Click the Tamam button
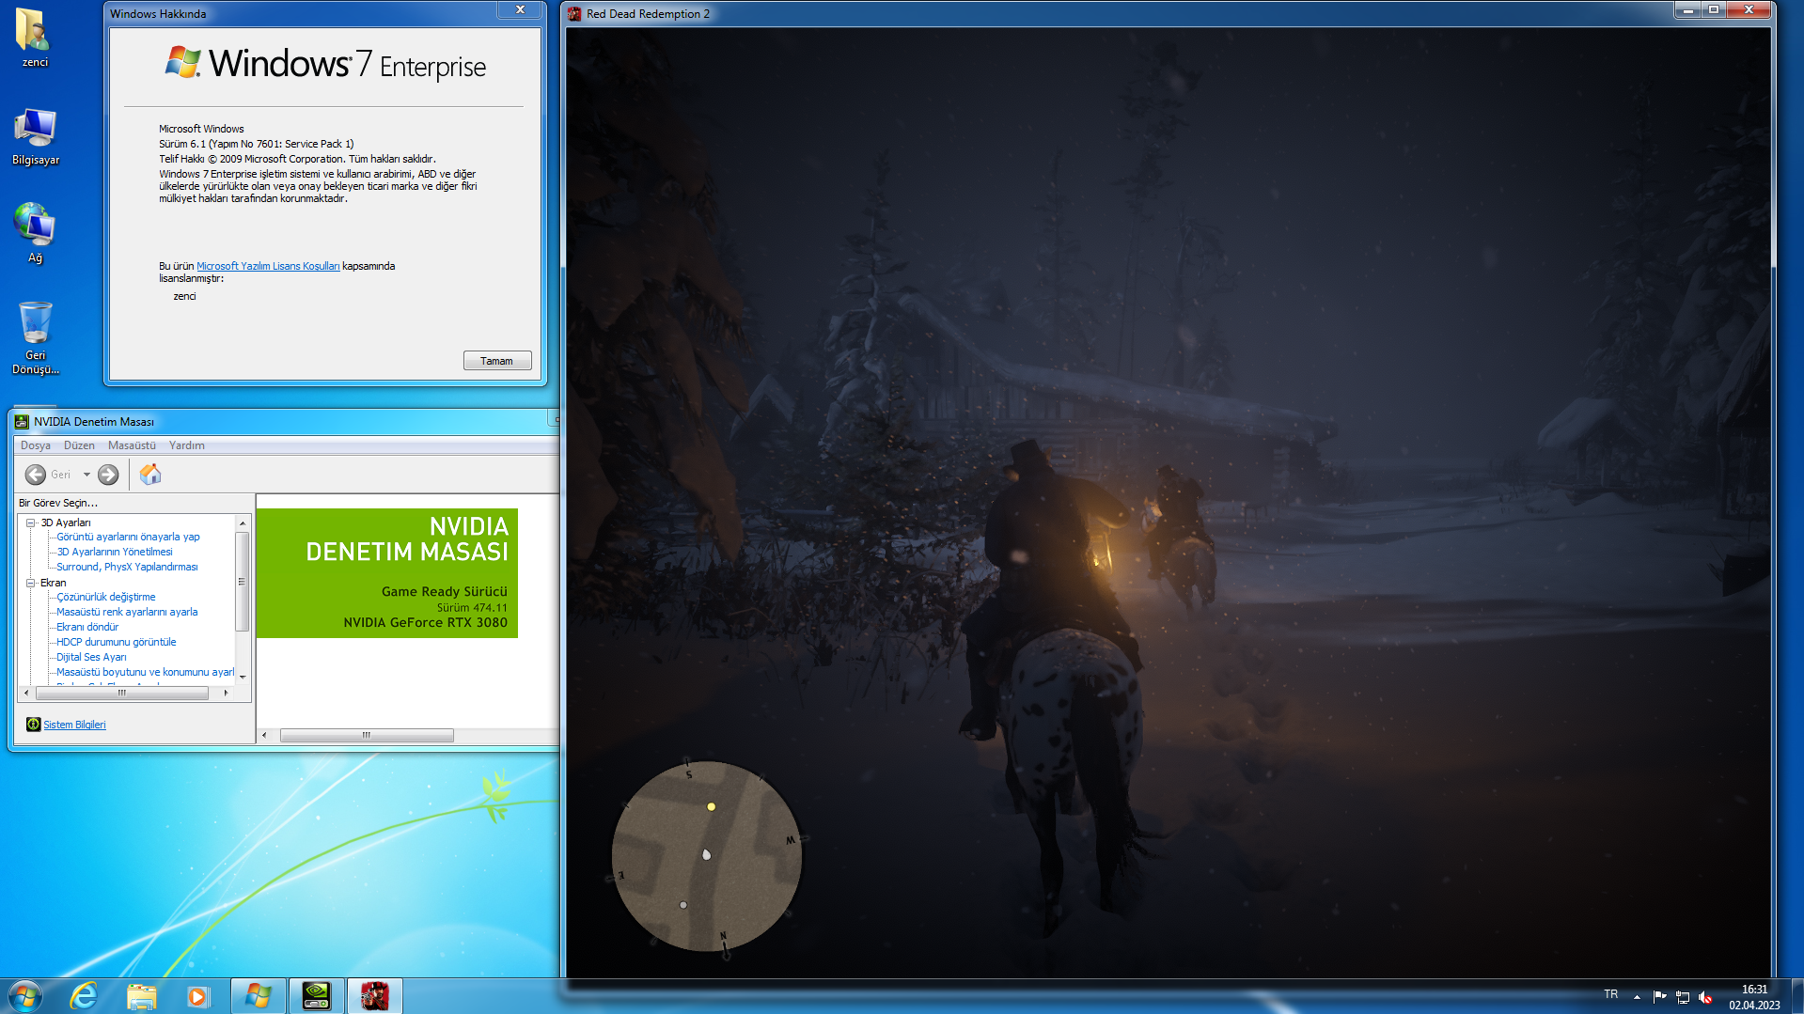The image size is (1804, 1014). pyautogui.click(x=497, y=361)
